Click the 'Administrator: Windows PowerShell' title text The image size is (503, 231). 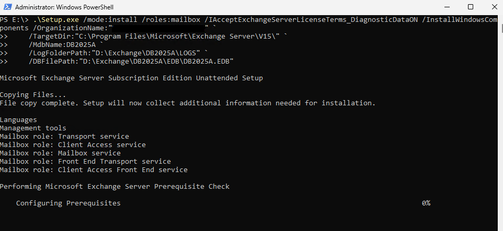point(64,7)
